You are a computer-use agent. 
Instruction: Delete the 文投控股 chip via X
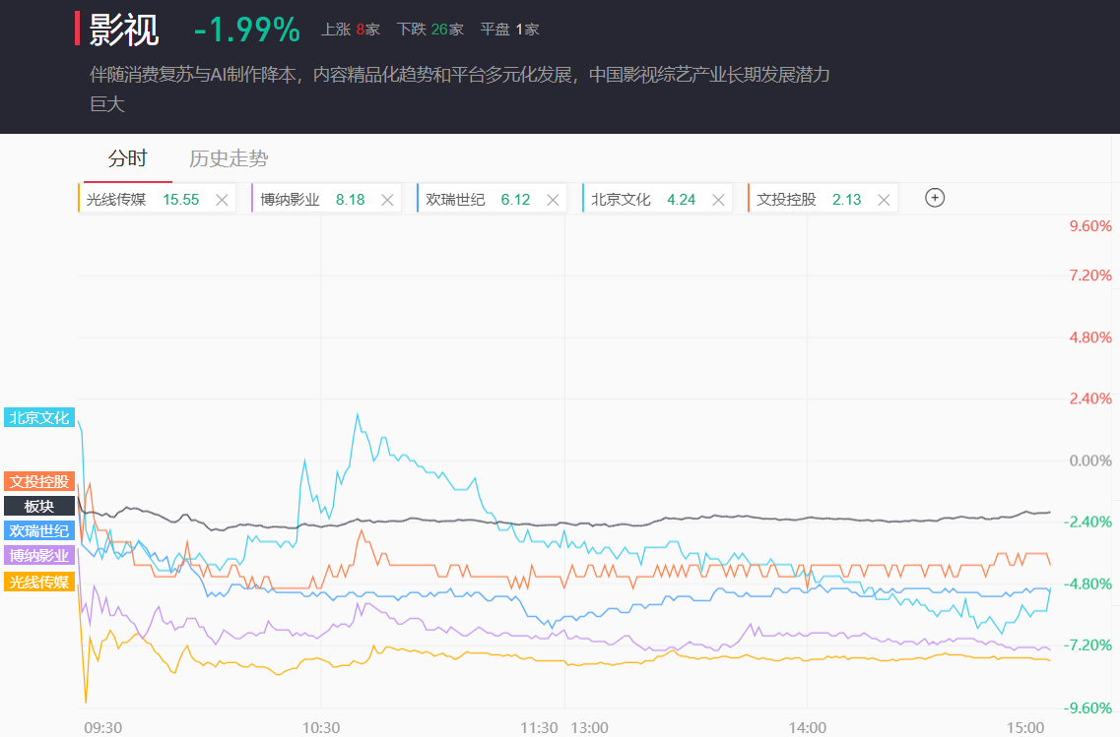click(x=884, y=200)
